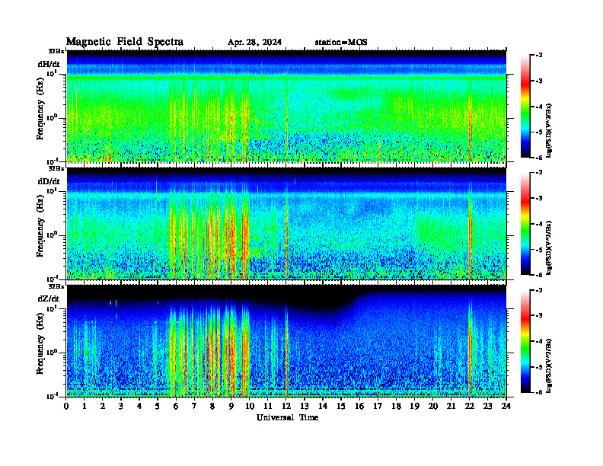This screenshot has height=466, width=603.
Task: Select the date text "Apr. 28, 2024"
Action: (254, 43)
